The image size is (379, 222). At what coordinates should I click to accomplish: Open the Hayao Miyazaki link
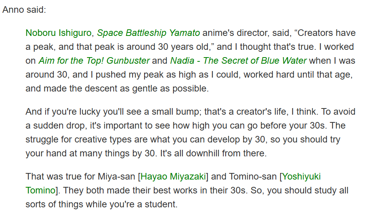click(x=173, y=177)
